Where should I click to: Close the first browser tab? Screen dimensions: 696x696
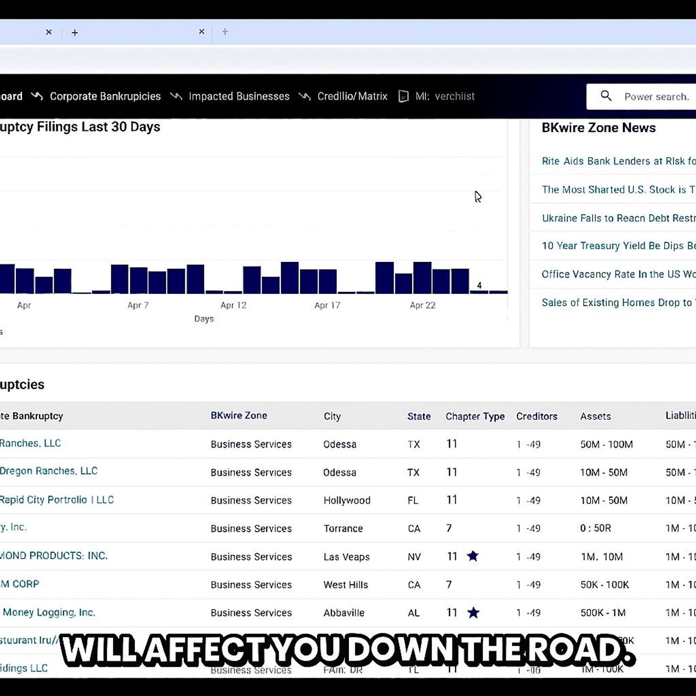(49, 32)
